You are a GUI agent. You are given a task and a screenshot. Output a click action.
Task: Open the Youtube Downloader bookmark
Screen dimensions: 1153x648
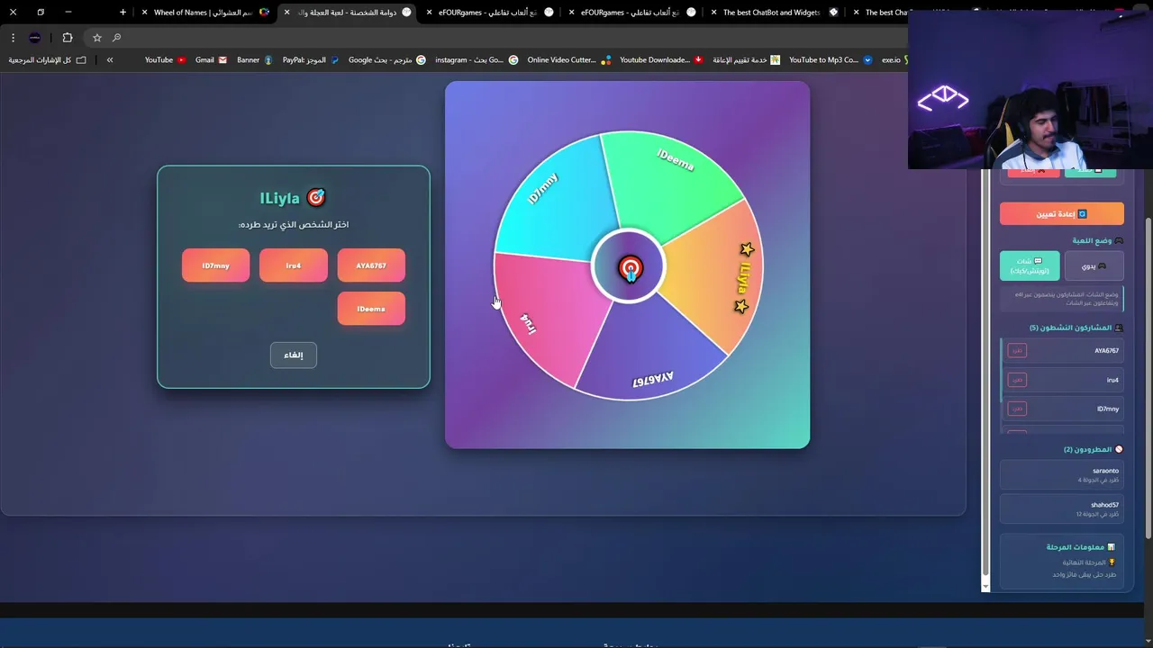(x=661, y=60)
